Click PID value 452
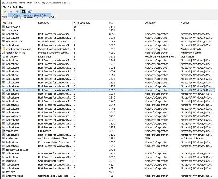Viewport: 218px width, 179px height. (111, 164)
